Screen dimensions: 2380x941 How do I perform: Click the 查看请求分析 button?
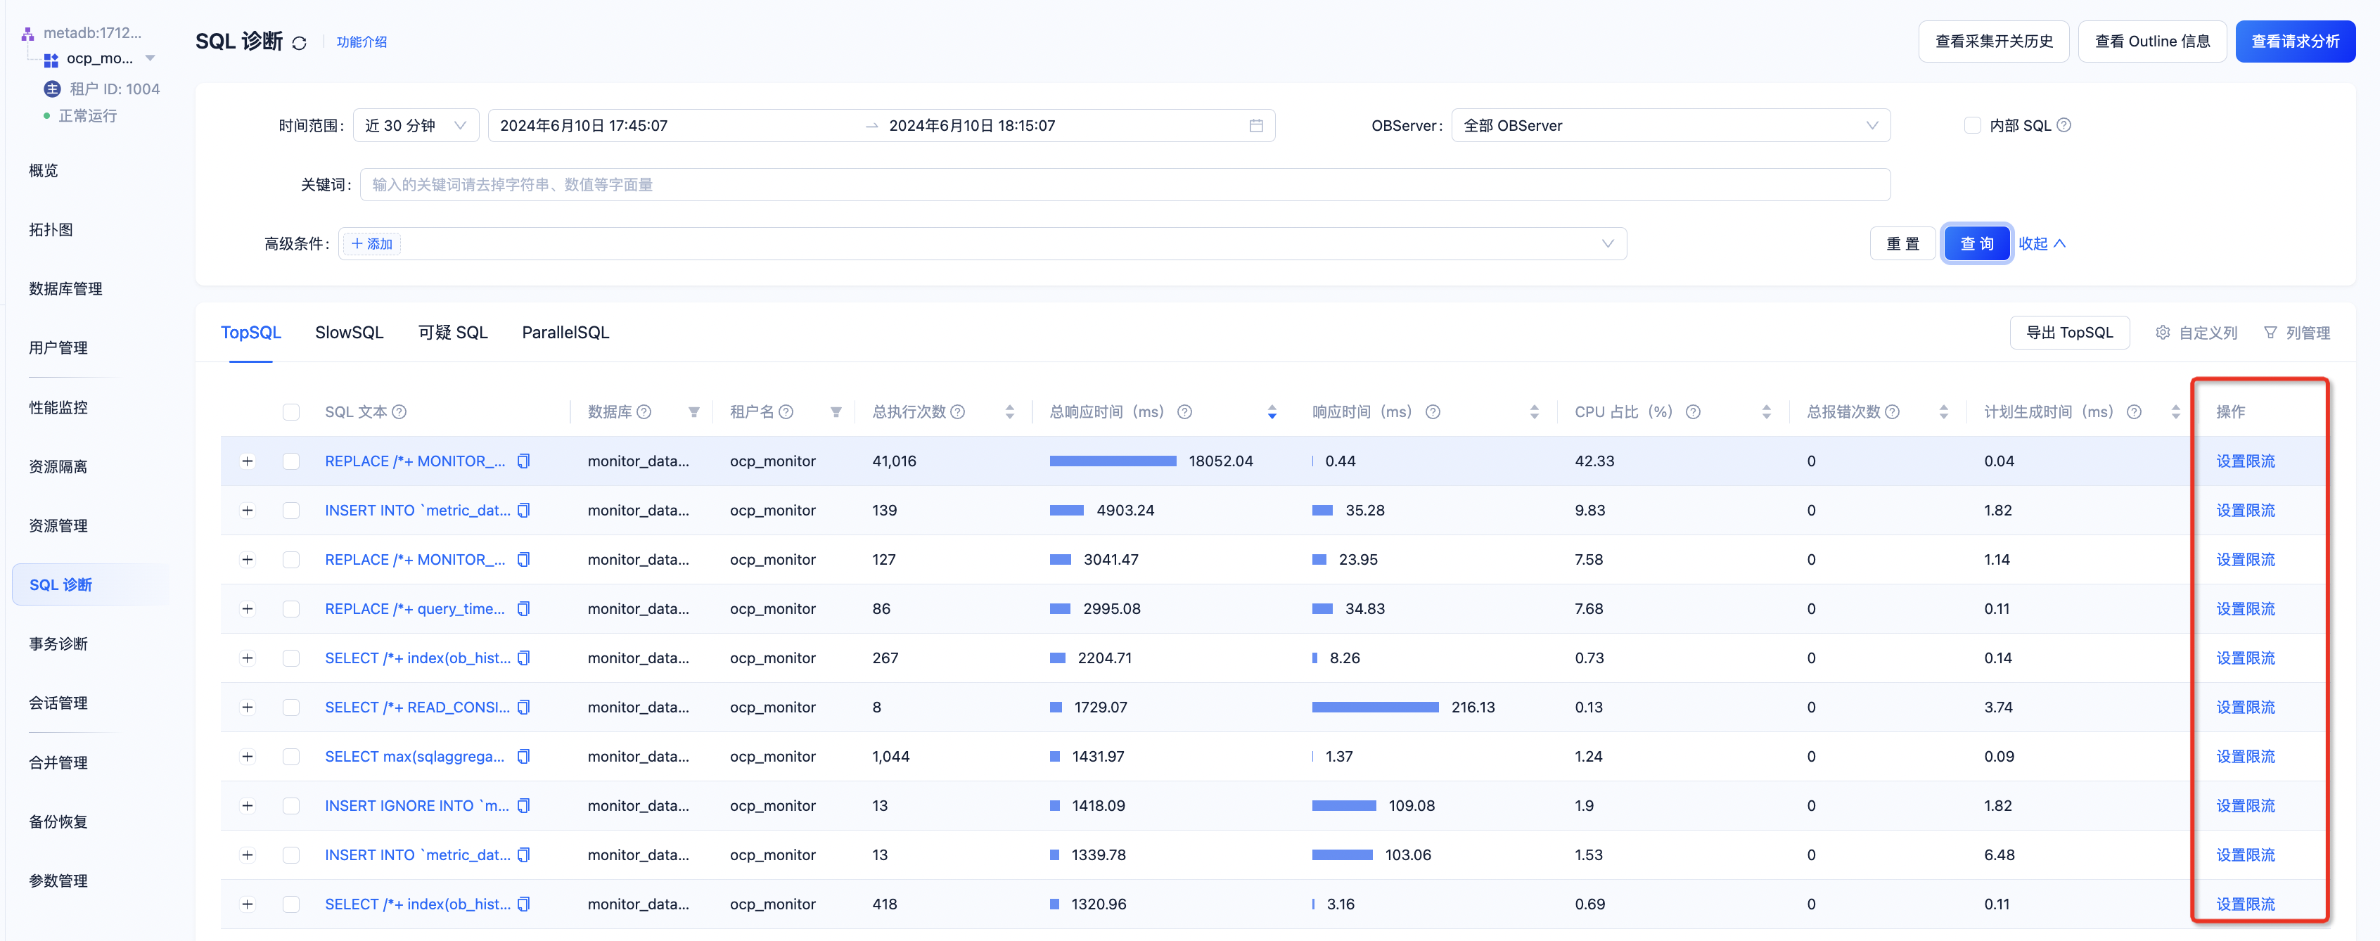point(2294,41)
